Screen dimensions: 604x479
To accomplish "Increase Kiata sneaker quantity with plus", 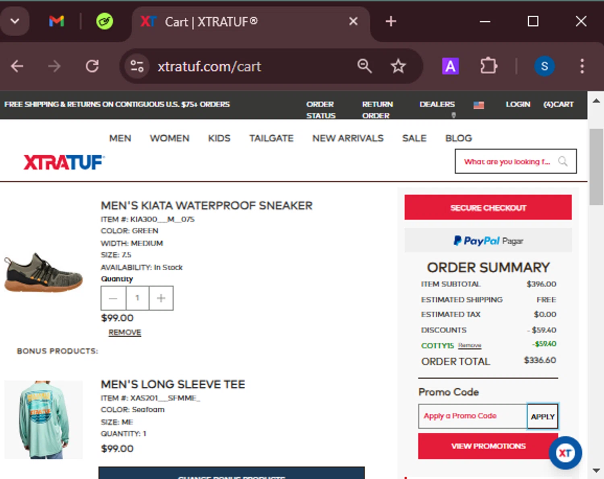I will [161, 298].
